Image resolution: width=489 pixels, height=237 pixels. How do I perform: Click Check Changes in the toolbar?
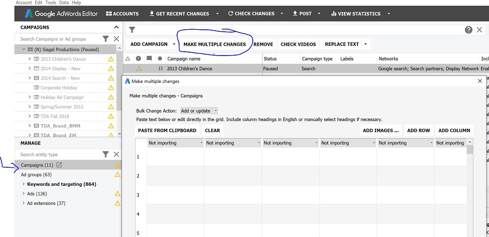click(251, 14)
